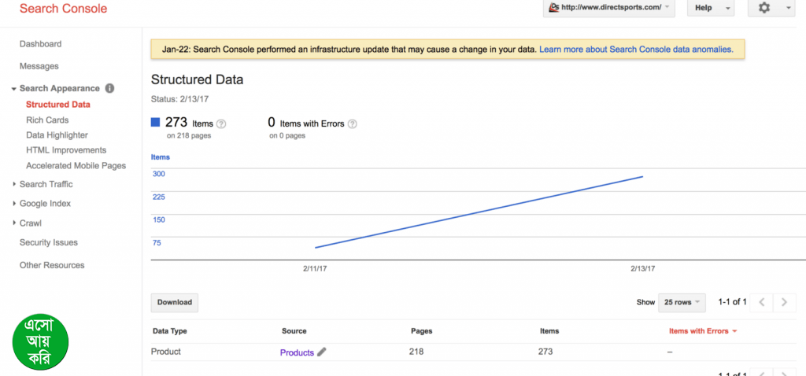806x376 pixels.
Task: Click the pencil edit icon next to Products
Action: coord(321,352)
